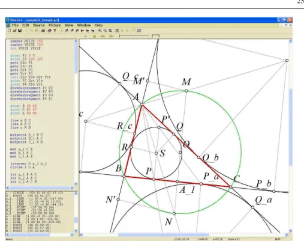Stop the animation with square button
The width and height of the screenshot is (304, 241).
point(94,36)
